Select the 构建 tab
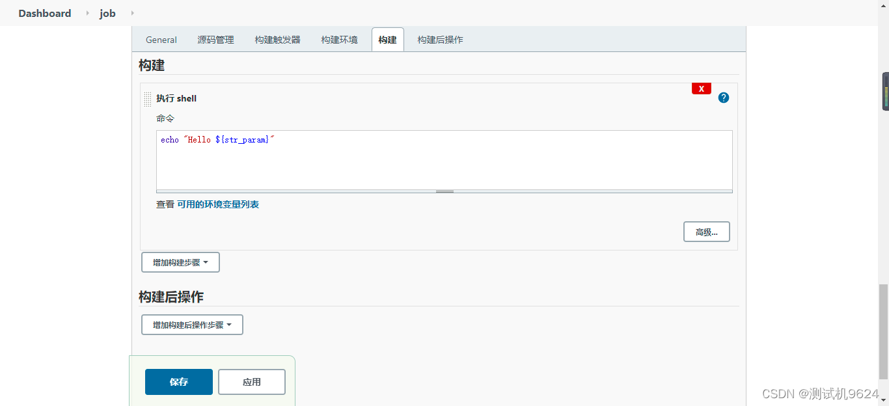The height and width of the screenshot is (406, 889). [388, 40]
